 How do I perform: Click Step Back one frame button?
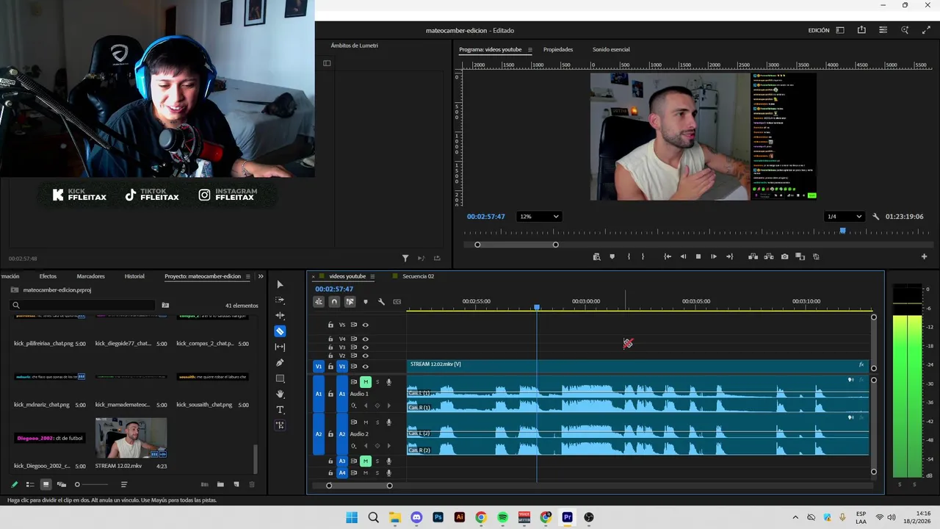(683, 256)
